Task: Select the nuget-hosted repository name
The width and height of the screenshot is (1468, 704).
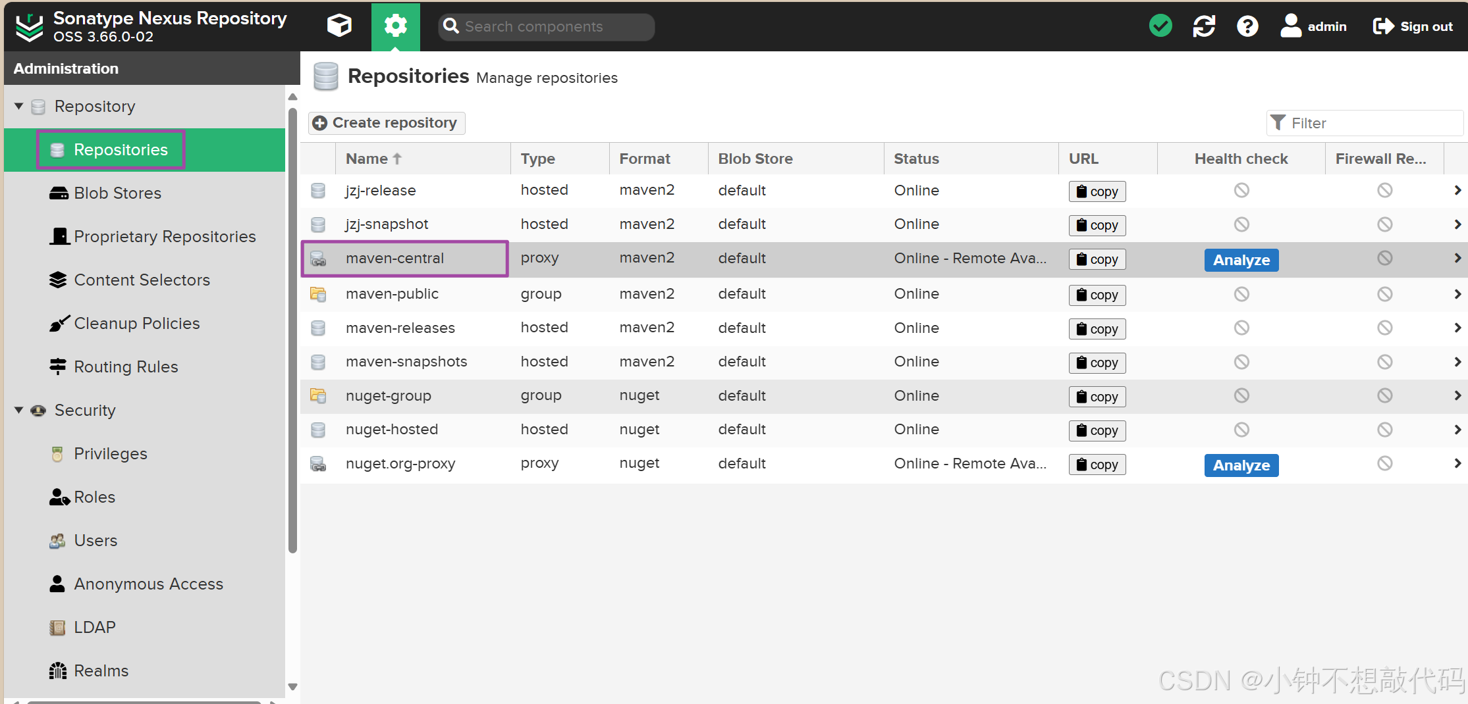Action: [392, 430]
